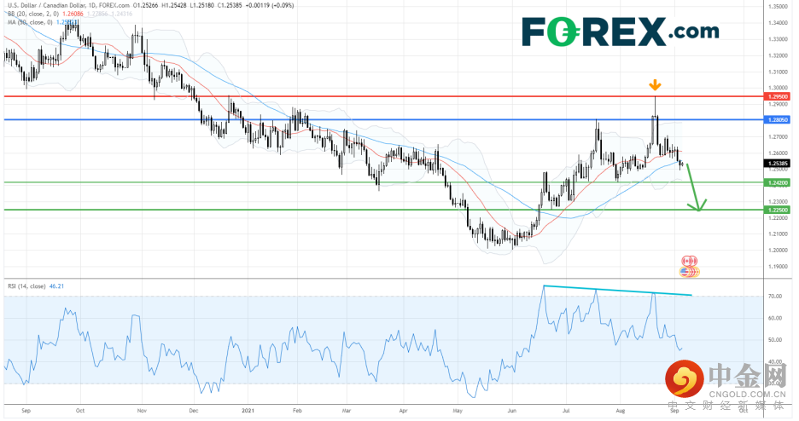Image resolution: width=799 pixels, height=421 pixels.
Task: Select the MA (50, close, 0) indicator legend
Action: (30, 22)
